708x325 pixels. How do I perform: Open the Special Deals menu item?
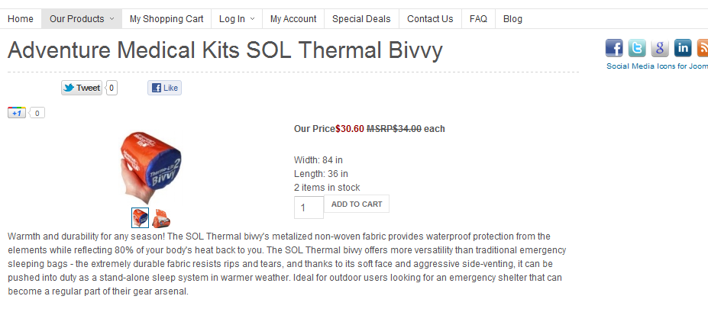coord(361,19)
